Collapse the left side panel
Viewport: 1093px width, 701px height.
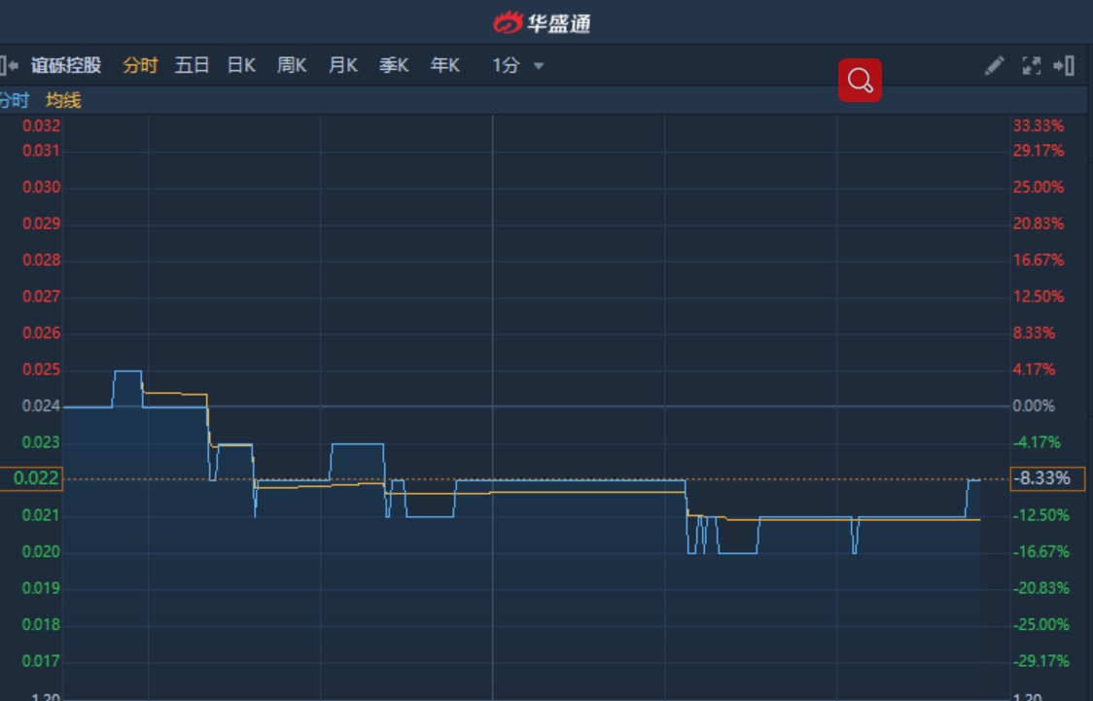(x=9, y=65)
